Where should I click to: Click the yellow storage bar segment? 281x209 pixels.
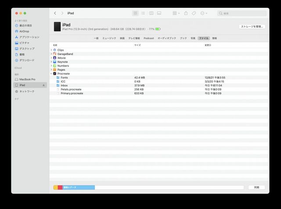[x=56, y=187]
